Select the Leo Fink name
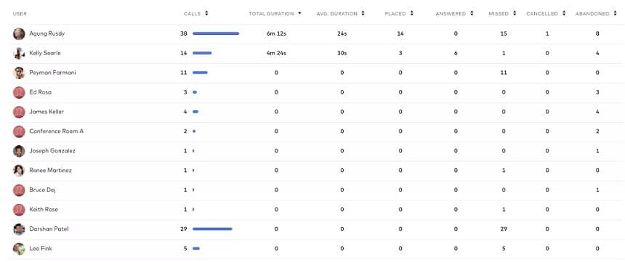The height and width of the screenshot is (262, 625). coord(41,248)
